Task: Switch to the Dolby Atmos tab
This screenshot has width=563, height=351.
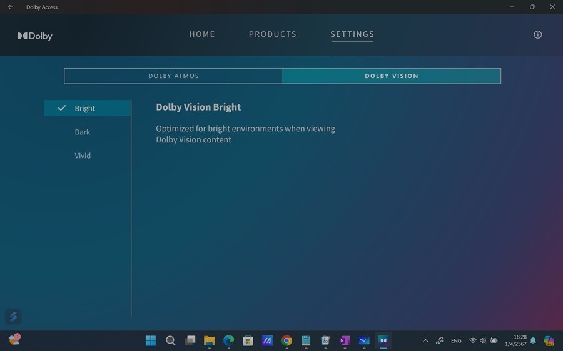Action: (x=173, y=76)
